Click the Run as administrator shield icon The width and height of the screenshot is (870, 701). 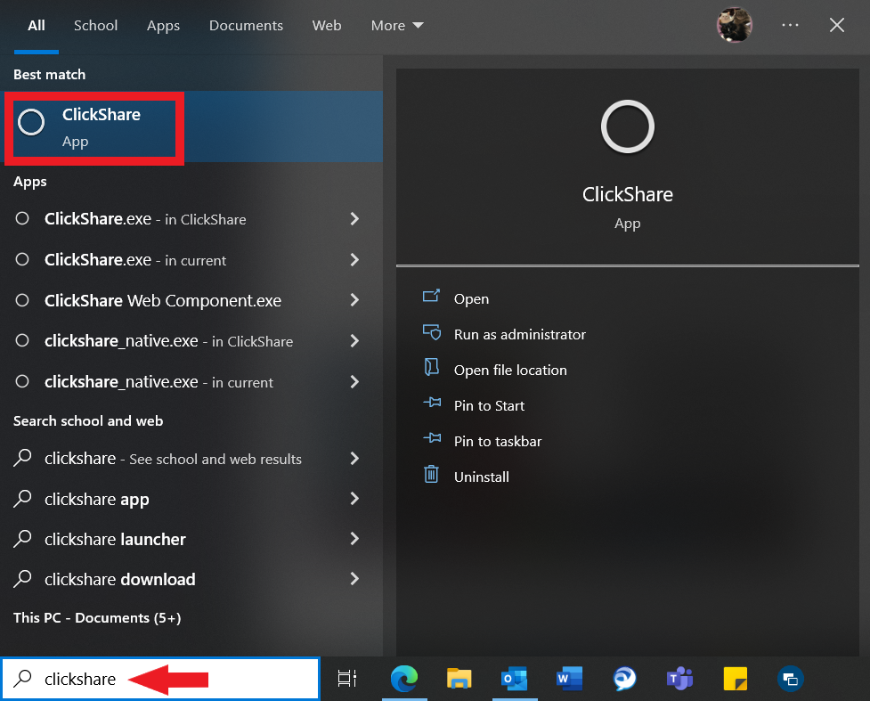click(432, 332)
